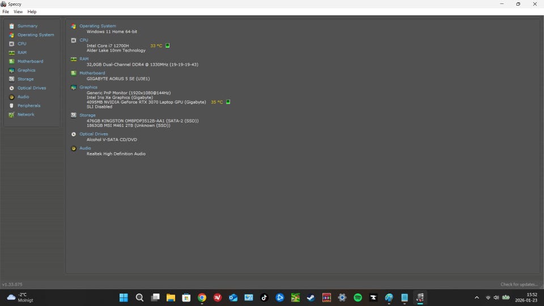Screen dimensions: 544x306
Task: Open the Graphics sidebar section
Action: (27, 70)
